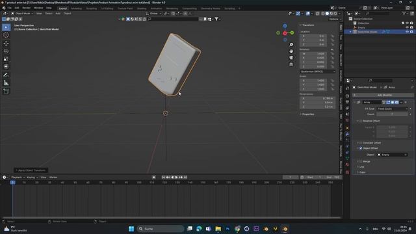Viewport: 416px width, 234px height.
Task: Select the Add Cube tool
Action: (6, 91)
